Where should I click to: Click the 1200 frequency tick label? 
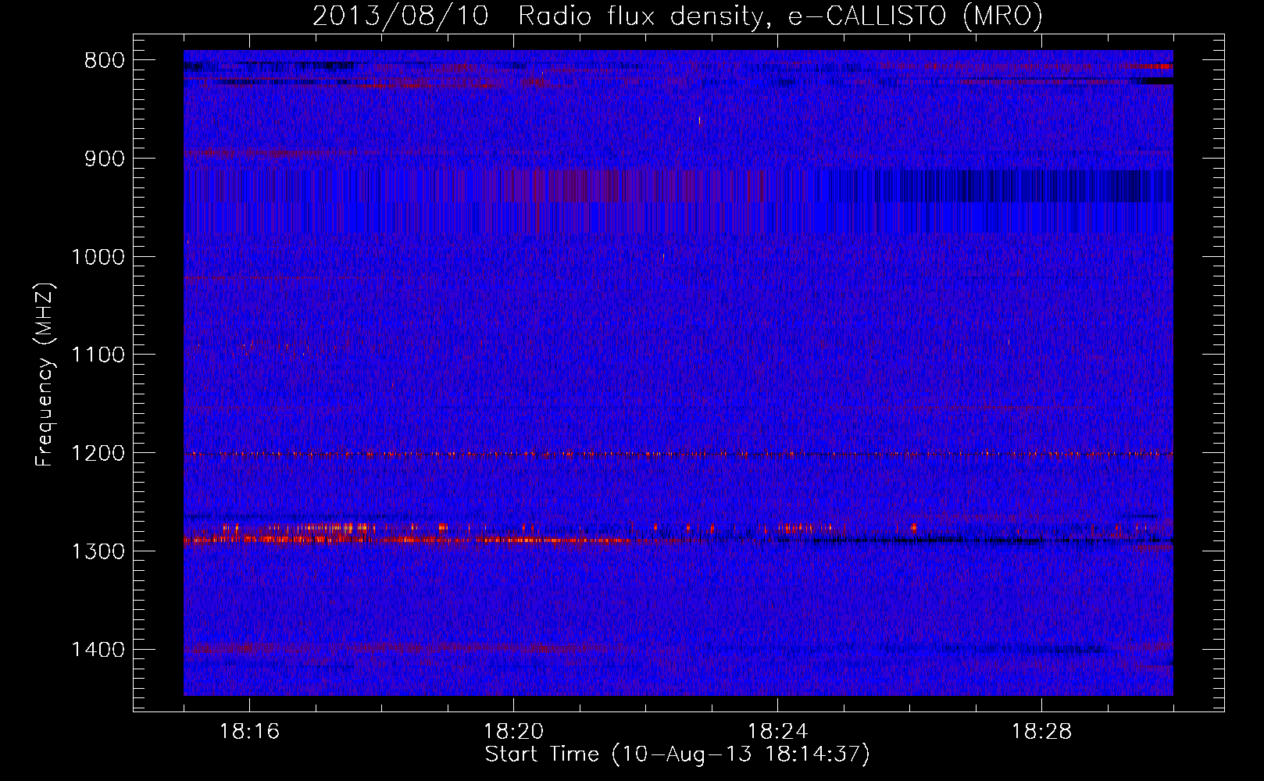click(97, 453)
